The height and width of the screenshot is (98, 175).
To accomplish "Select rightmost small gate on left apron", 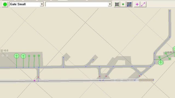I will tap(39, 56).
